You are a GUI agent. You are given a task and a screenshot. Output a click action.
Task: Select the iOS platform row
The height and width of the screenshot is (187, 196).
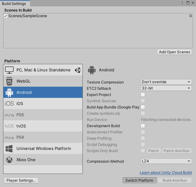(x=43, y=103)
